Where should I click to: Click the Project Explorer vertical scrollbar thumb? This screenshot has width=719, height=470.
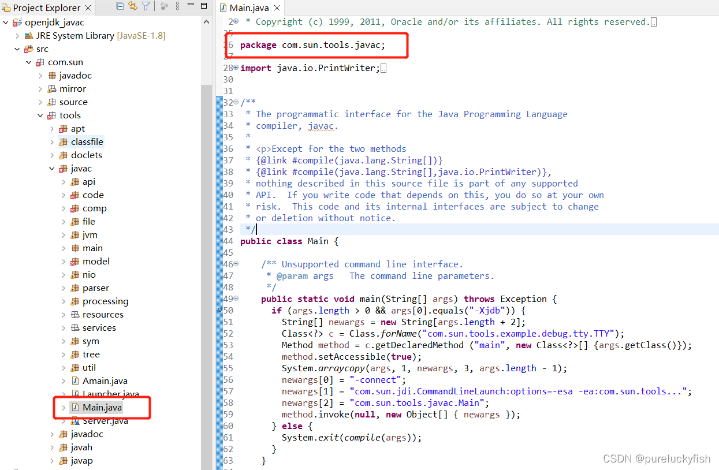(x=206, y=277)
